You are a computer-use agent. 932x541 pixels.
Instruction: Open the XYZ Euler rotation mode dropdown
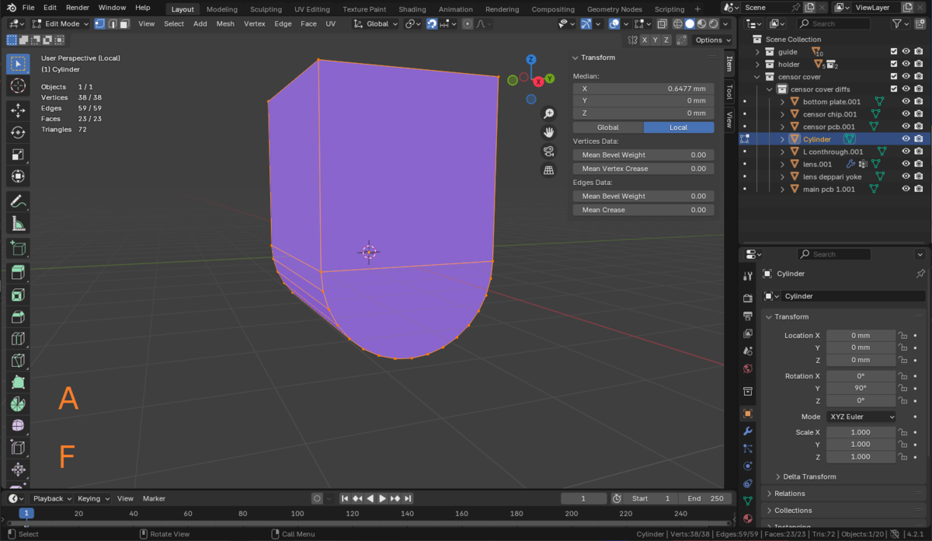point(861,417)
